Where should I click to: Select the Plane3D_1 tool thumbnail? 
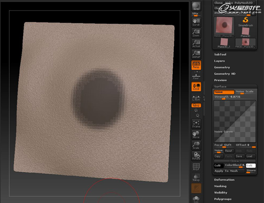tap(224, 43)
